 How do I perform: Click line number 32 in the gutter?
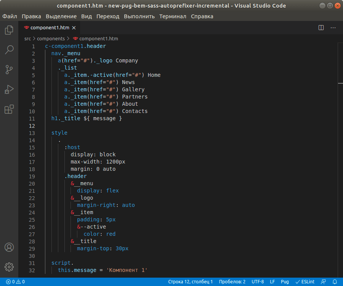[32, 270]
